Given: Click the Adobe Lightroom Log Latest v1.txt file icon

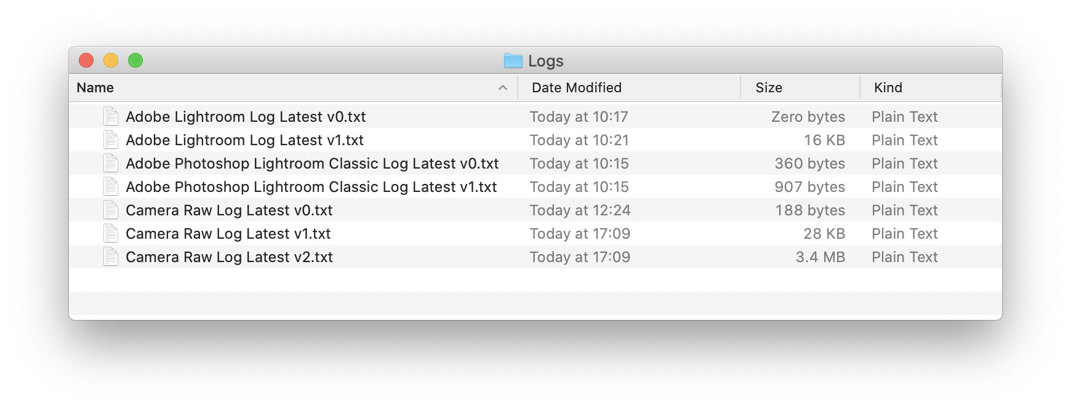Looking at the screenshot, I should [x=111, y=140].
